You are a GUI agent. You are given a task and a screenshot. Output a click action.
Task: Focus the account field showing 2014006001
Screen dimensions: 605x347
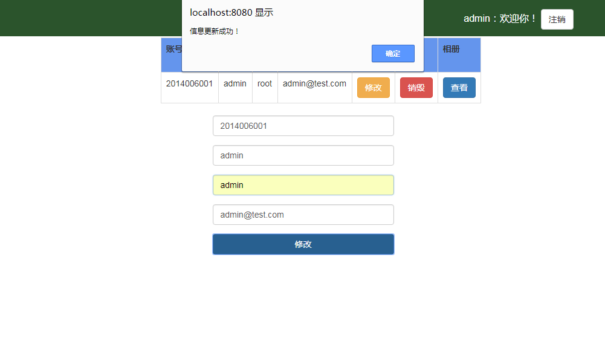pos(303,126)
